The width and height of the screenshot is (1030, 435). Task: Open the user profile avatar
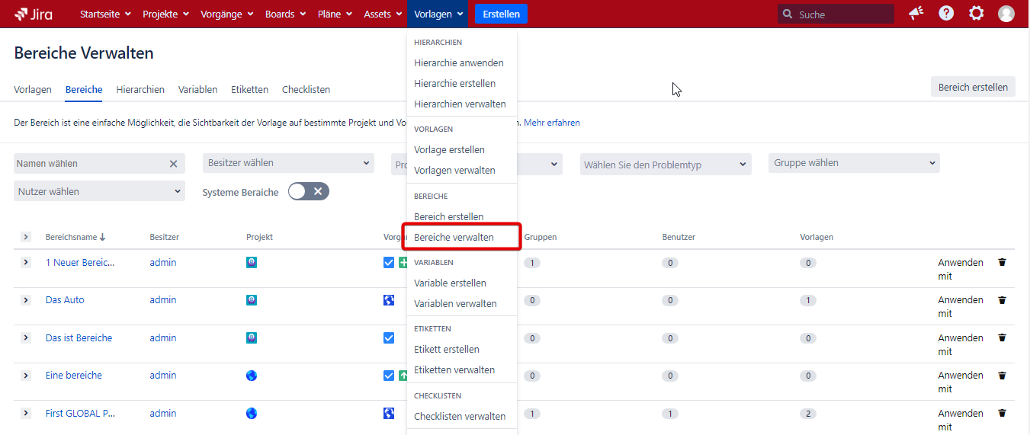click(x=1006, y=14)
